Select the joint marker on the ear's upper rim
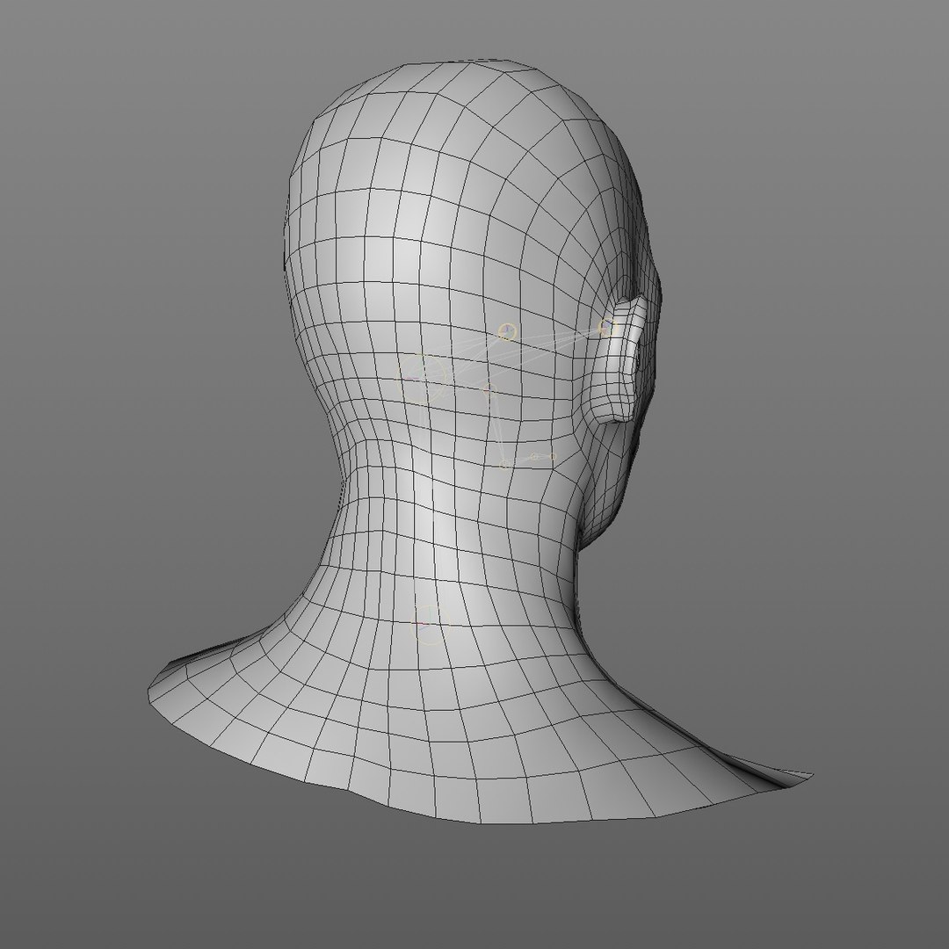This screenshot has width=949, height=949. click(606, 326)
